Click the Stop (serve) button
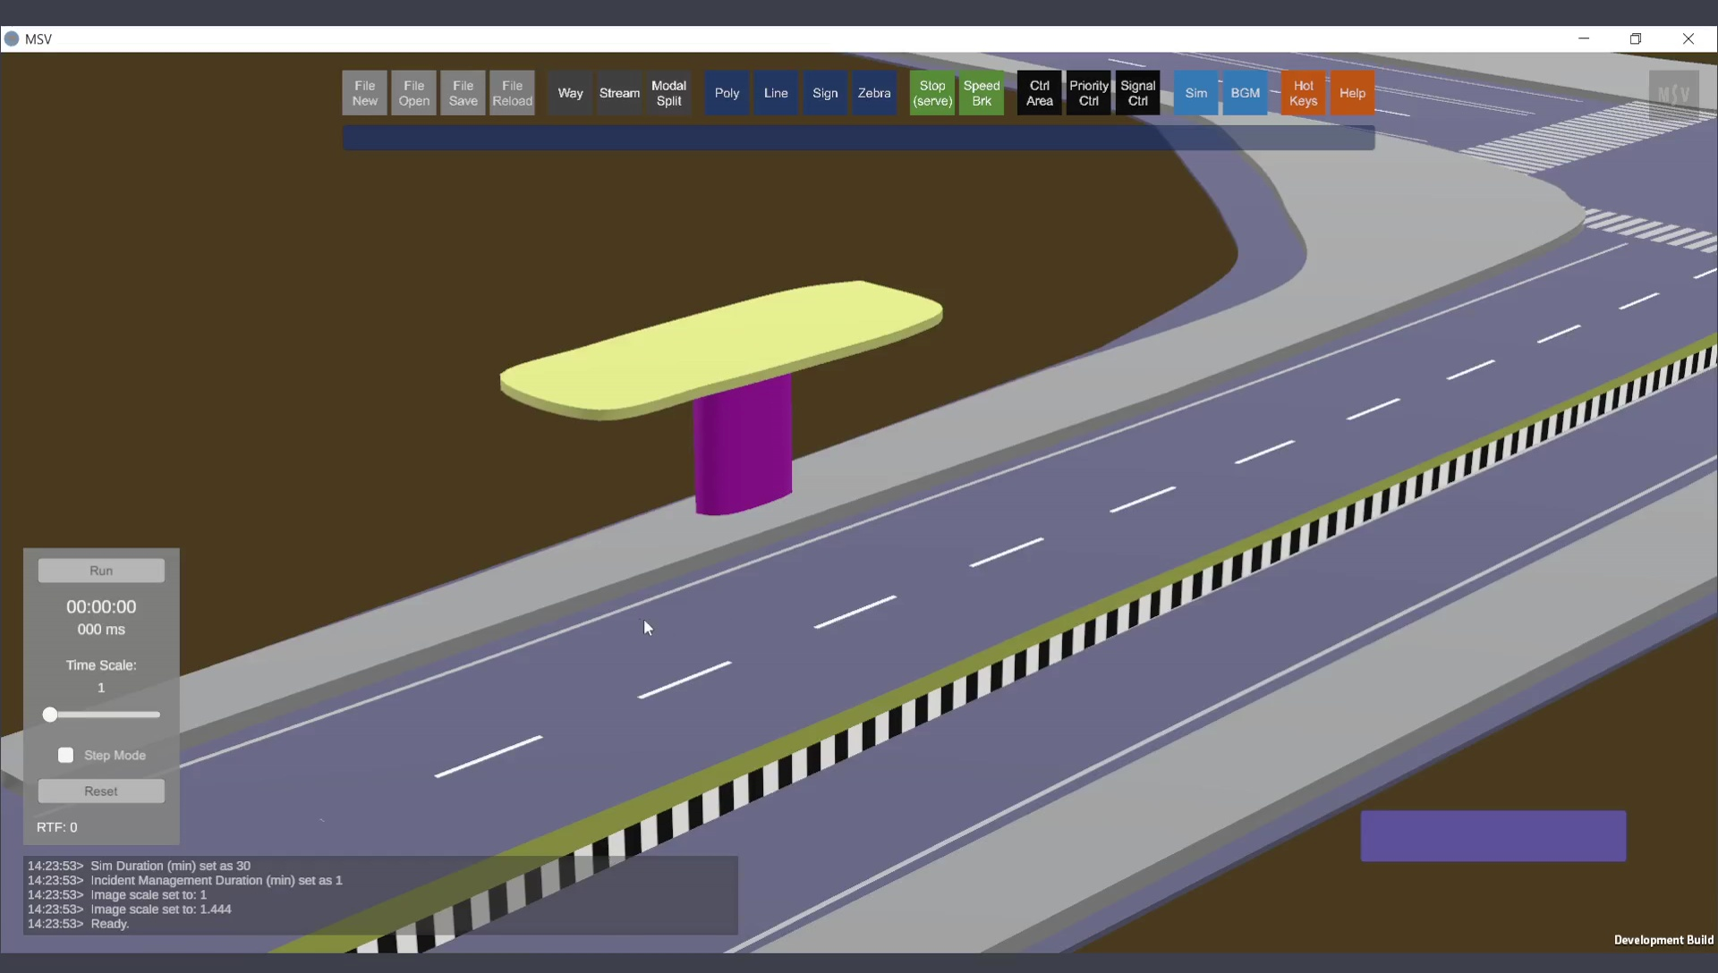The image size is (1718, 973). (932, 93)
